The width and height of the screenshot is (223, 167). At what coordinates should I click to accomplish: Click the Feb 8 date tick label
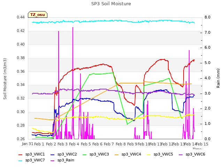point(121,144)
